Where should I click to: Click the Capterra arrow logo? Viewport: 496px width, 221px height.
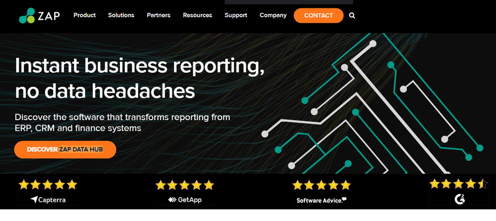tap(34, 200)
